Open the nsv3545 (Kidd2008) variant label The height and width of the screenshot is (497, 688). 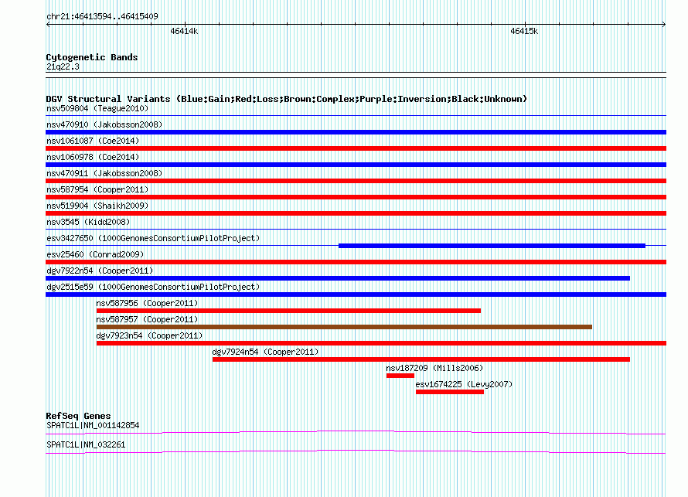pos(88,222)
